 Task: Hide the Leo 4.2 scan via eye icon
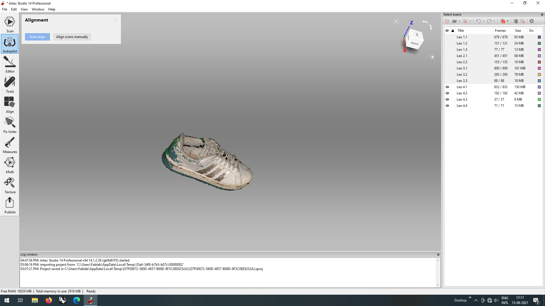point(447,93)
